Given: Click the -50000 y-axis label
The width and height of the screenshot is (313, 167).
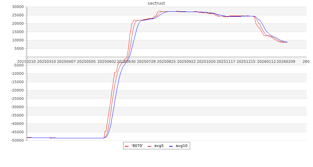Looking at the screenshot, I should coord(17,141).
